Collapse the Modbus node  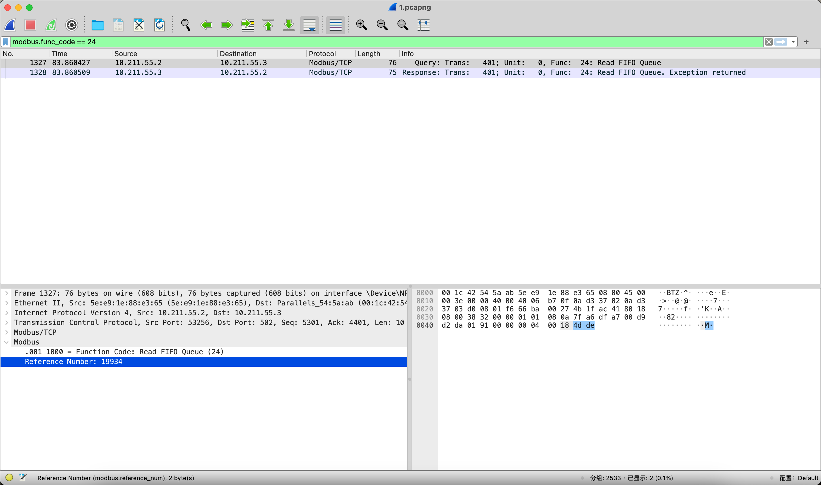pos(7,342)
